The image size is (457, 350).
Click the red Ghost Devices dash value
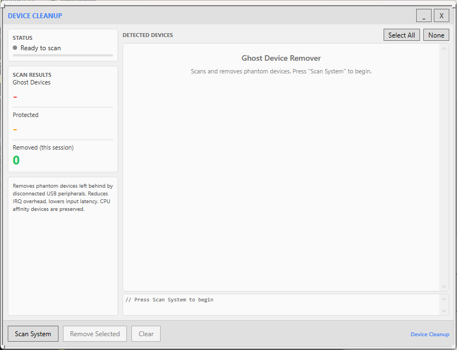click(15, 98)
